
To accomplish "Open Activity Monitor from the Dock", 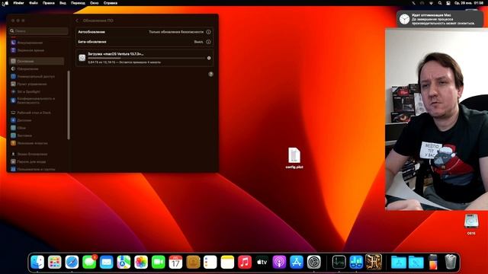I will 339,262.
